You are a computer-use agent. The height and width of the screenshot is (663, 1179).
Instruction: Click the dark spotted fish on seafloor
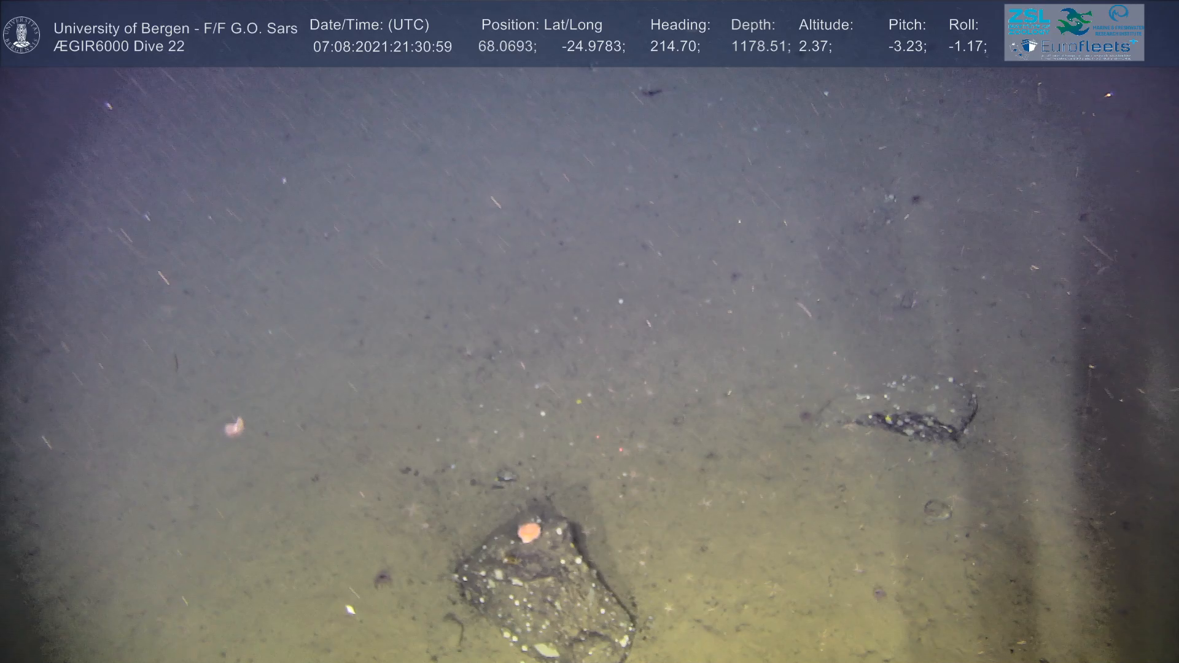point(911,425)
